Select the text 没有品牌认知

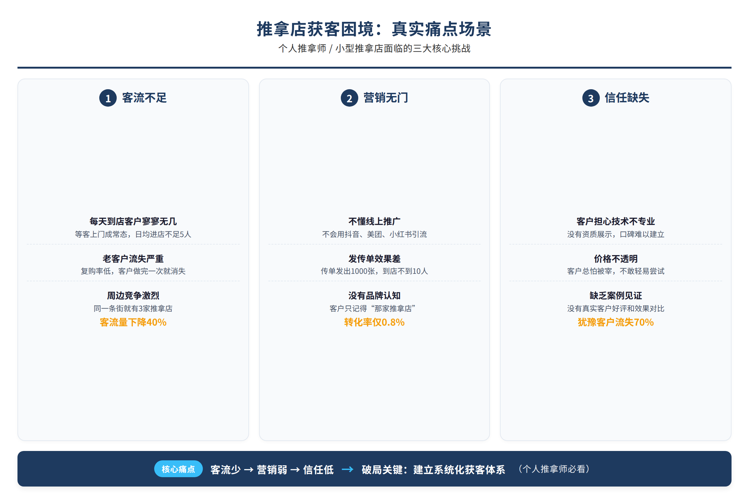pos(374,295)
